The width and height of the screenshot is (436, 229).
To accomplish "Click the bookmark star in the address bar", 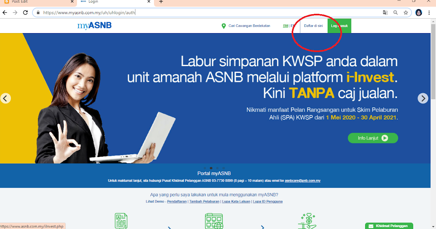I will click(406, 12).
